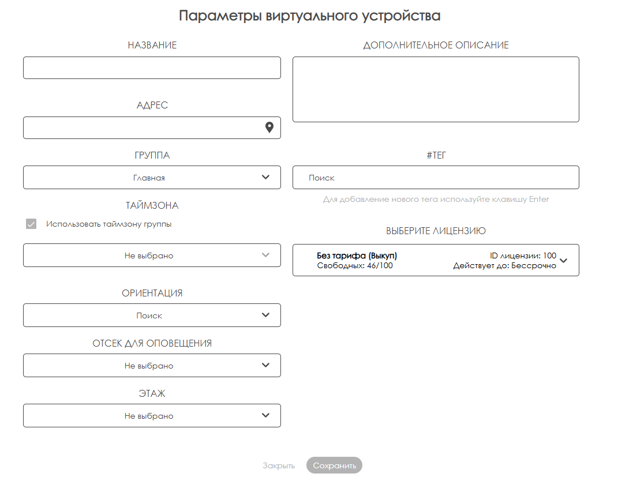The image size is (618, 481).
Task: Click the chevron arrow in the license selector
Action: pyautogui.click(x=564, y=260)
